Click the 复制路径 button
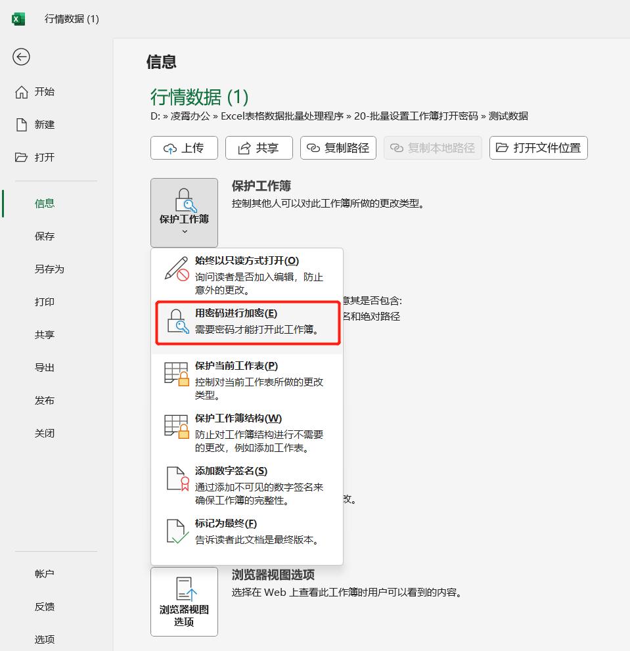Image resolution: width=630 pixels, height=651 pixels. (x=338, y=148)
